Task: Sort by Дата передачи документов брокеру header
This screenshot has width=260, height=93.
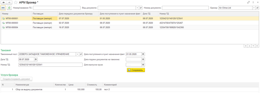Action: point(78,14)
